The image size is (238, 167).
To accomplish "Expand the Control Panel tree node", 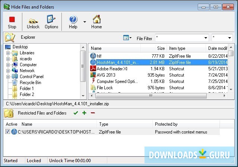I will [x=8, y=77].
